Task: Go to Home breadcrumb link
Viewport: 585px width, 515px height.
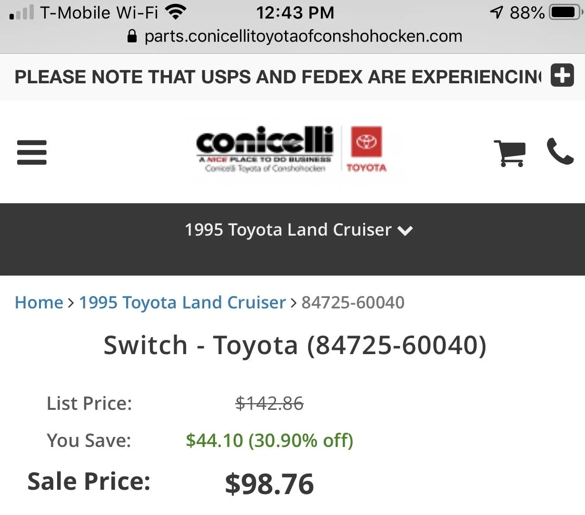Action: click(x=39, y=302)
